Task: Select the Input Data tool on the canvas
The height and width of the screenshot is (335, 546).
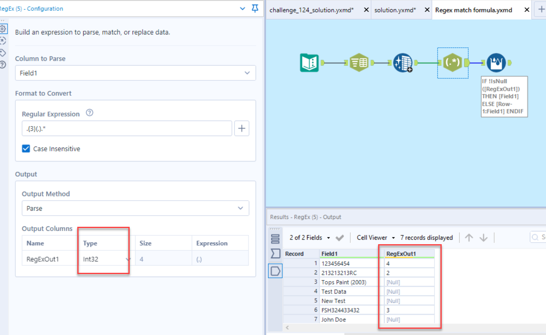Action: pyautogui.click(x=310, y=62)
